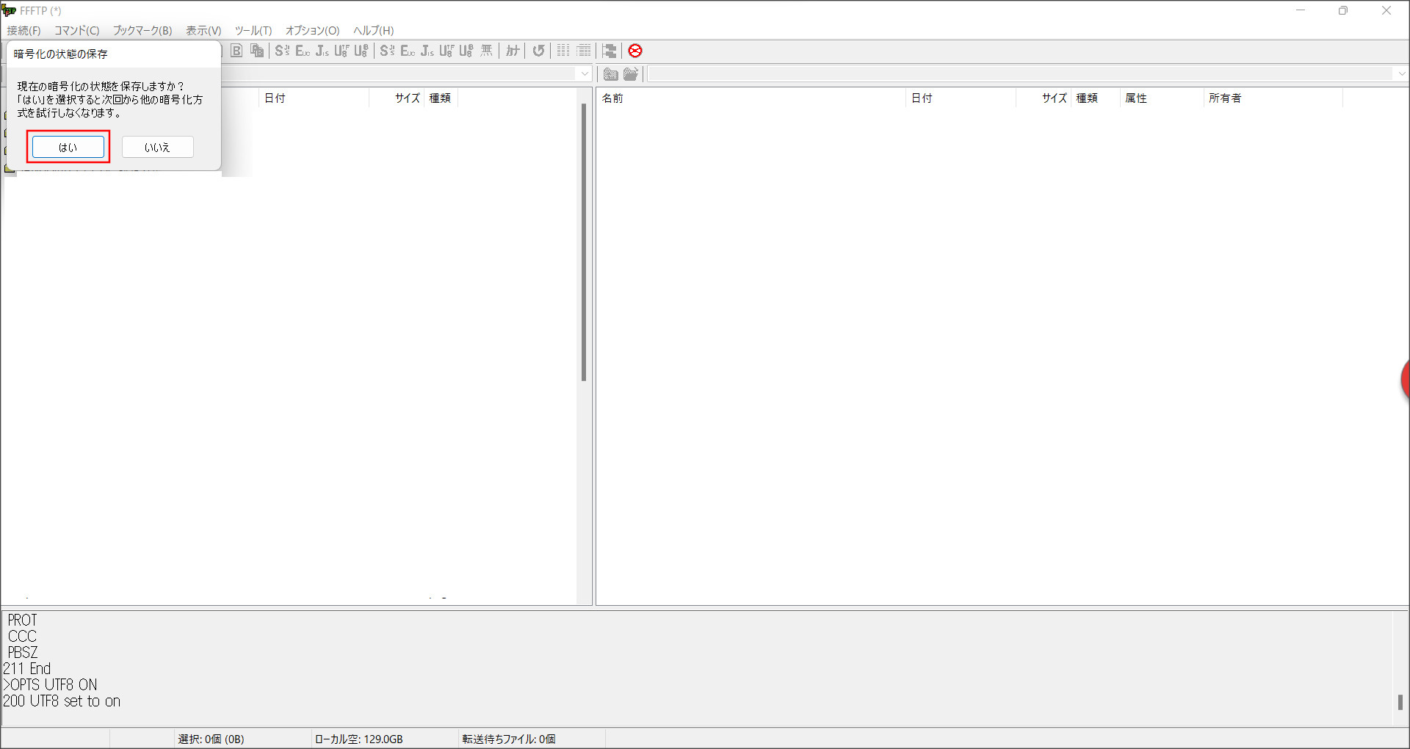1410x749 pixels.
Task: Toggle the half-width kana conversion icon
Action: tap(513, 51)
